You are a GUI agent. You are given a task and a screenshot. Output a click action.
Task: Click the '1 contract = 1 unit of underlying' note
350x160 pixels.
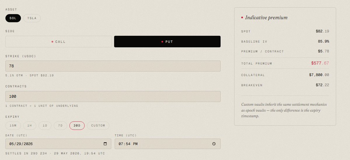[x=42, y=106]
